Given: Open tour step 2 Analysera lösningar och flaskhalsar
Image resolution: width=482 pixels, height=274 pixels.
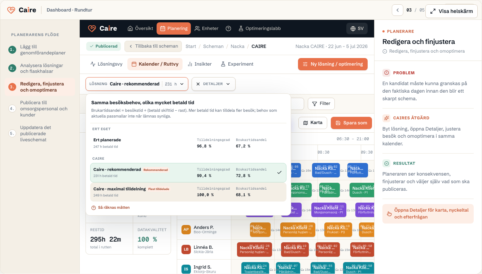Looking at the screenshot, I should [40, 68].
